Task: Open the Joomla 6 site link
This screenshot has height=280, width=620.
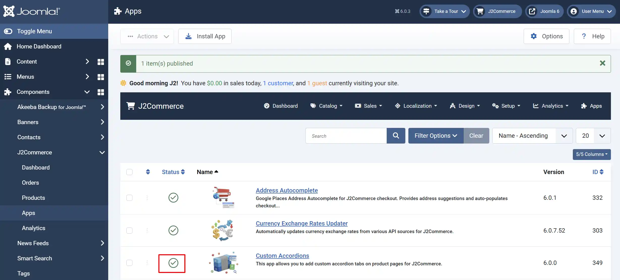Action: [544, 11]
